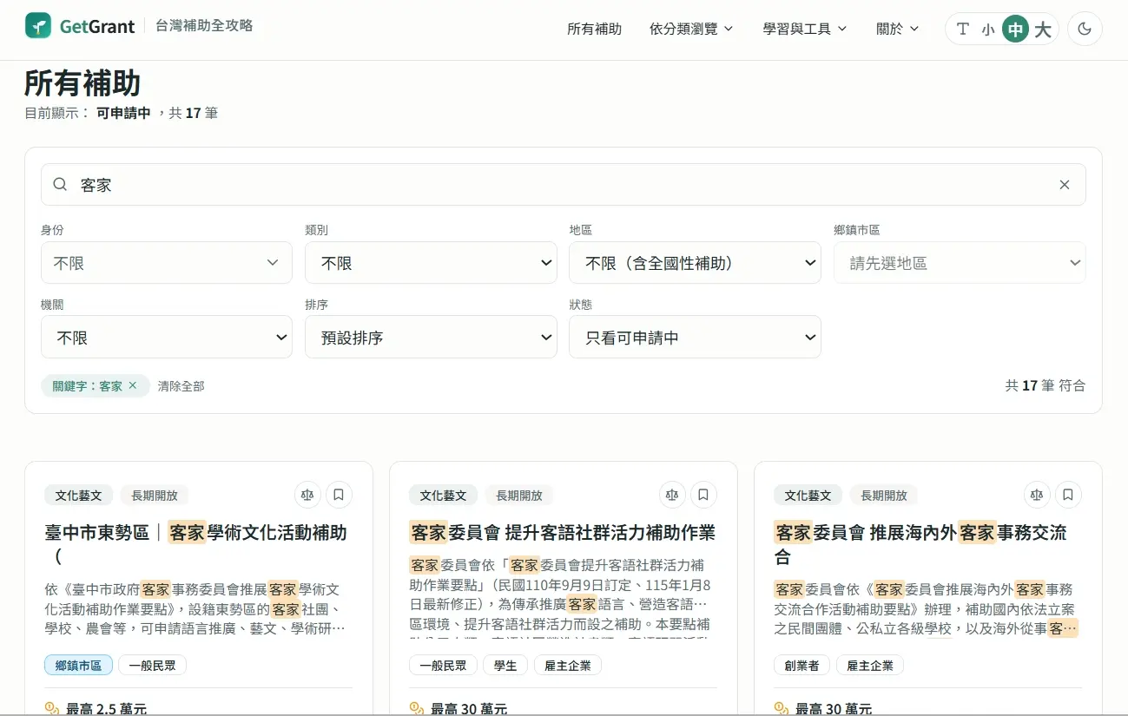
Task: Click the 鄉鎮市區 badge on first card
Action: (x=78, y=666)
